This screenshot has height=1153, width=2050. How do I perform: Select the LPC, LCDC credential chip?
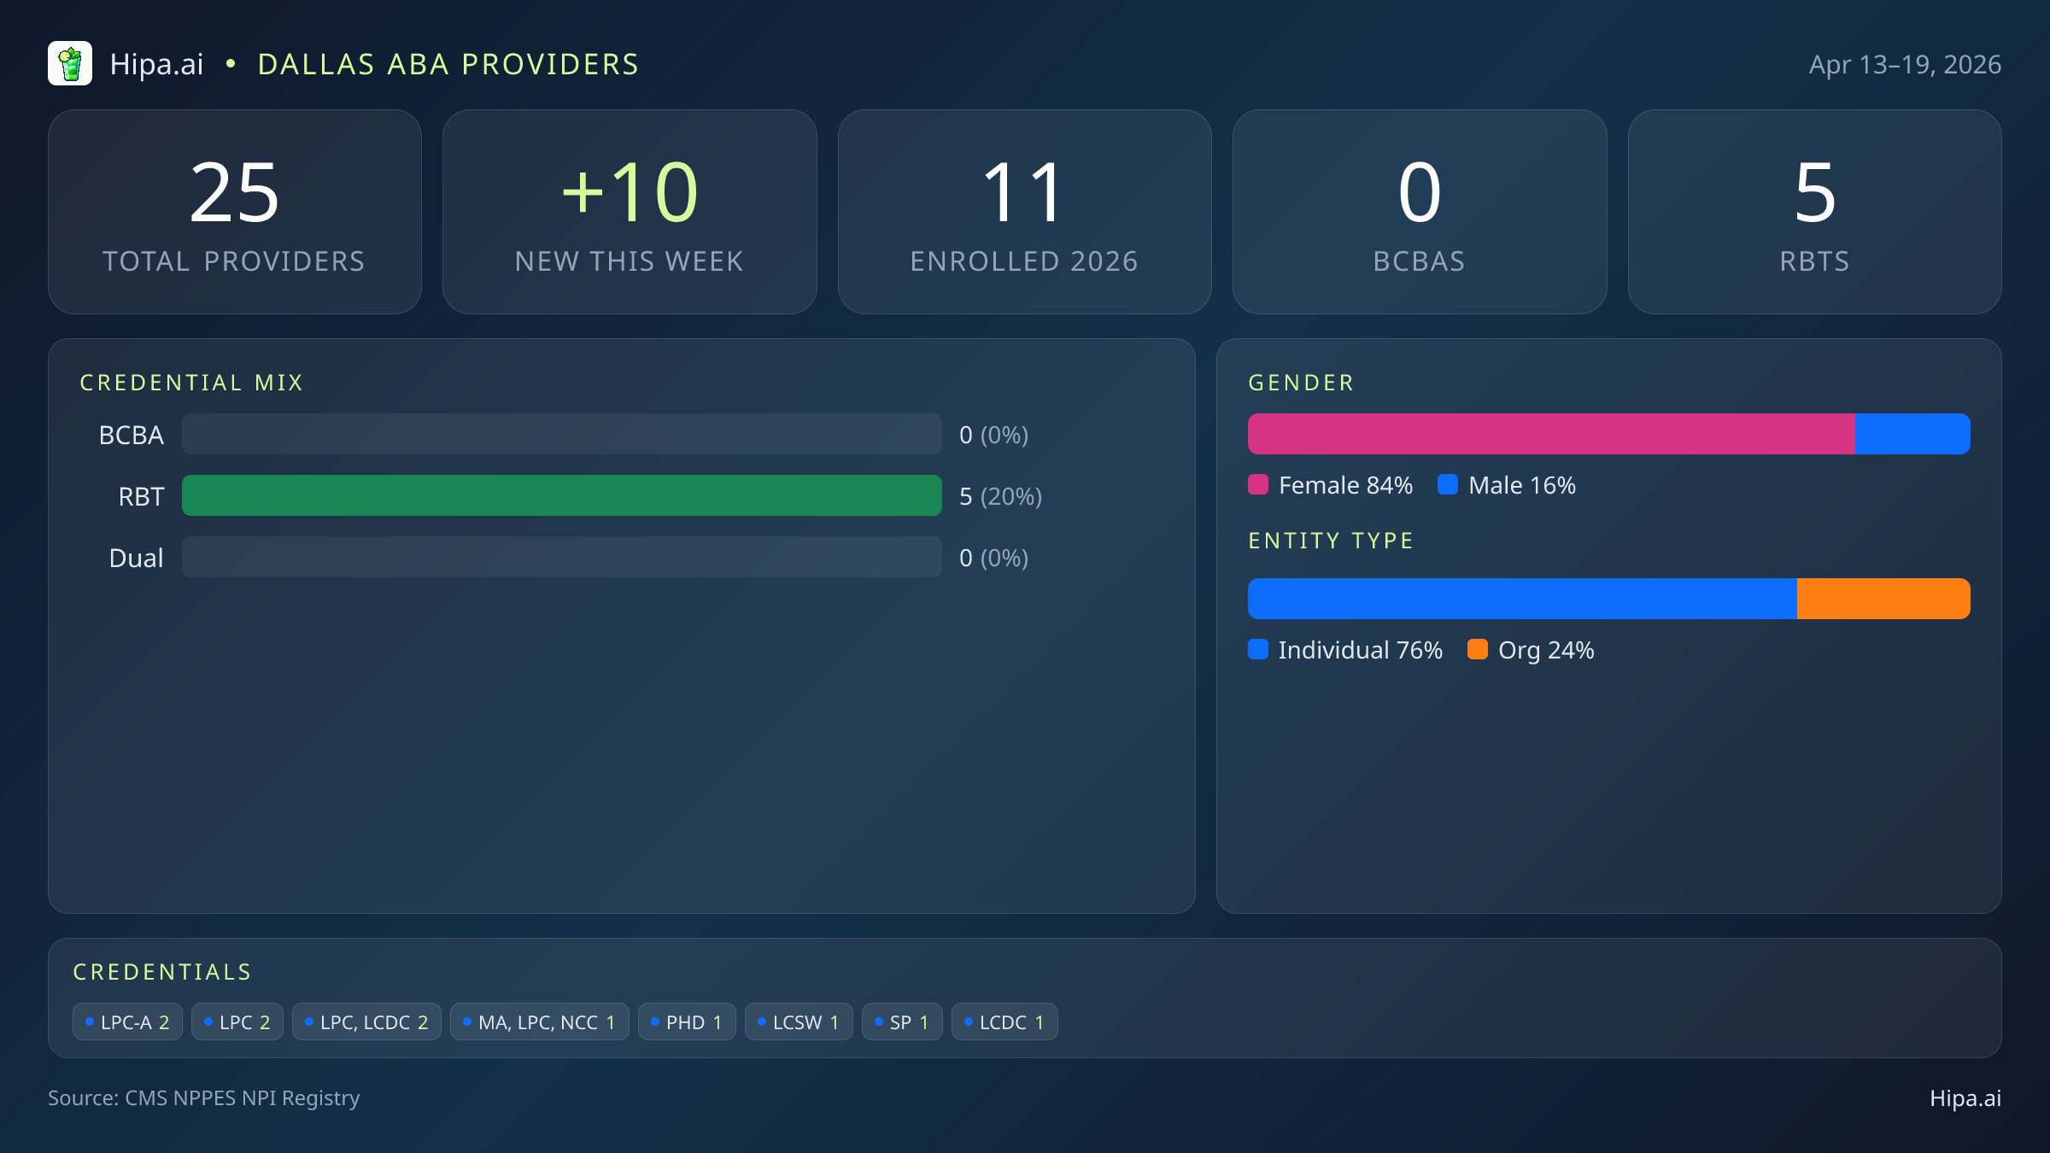(x=366, y=1022)
